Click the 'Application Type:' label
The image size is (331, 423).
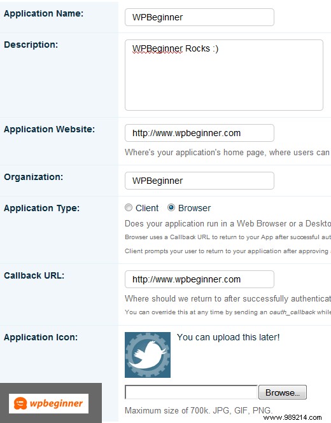(41, 208)
